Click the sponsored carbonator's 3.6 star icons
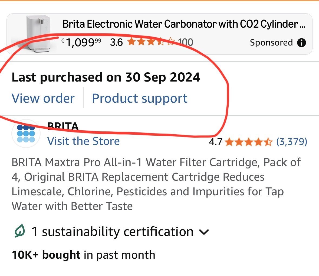The image size is (319, 276). pyautogui.click(x=151, y=42)
